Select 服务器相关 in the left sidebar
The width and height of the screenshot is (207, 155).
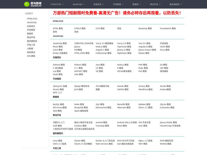[x=32, y=41]
